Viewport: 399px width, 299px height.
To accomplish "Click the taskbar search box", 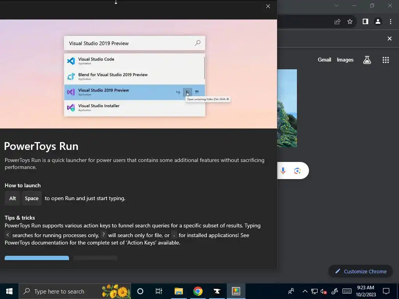I will [75, 291].
